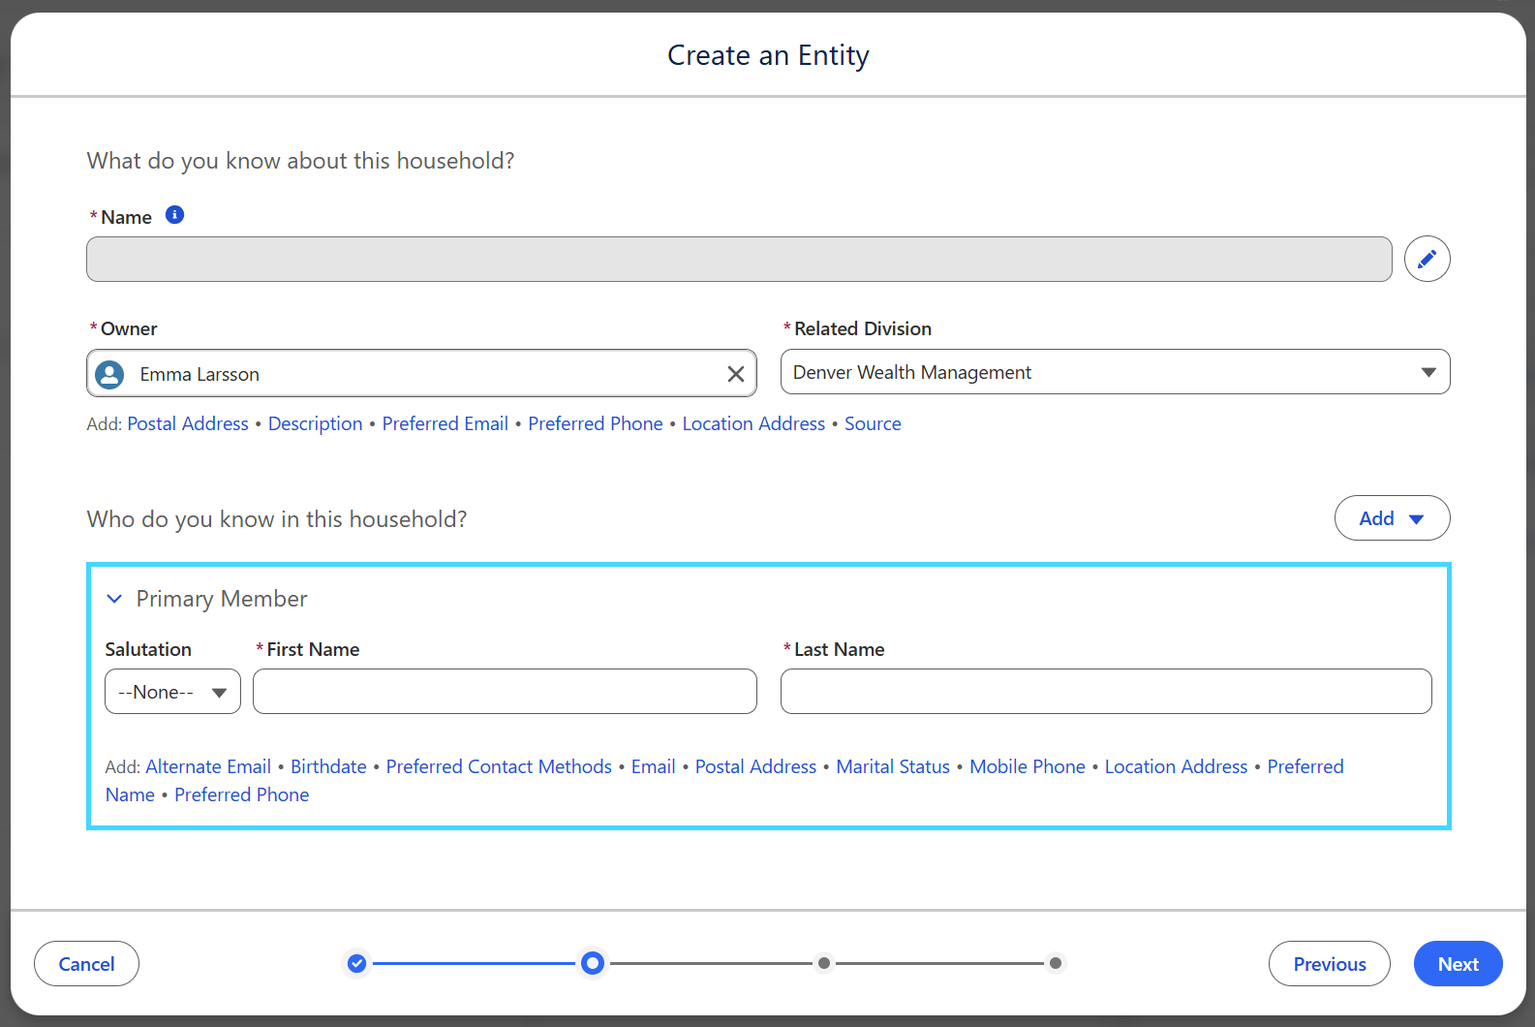
Task: Add the Description field
Action: pyautogui.click(x=315, y=423)
